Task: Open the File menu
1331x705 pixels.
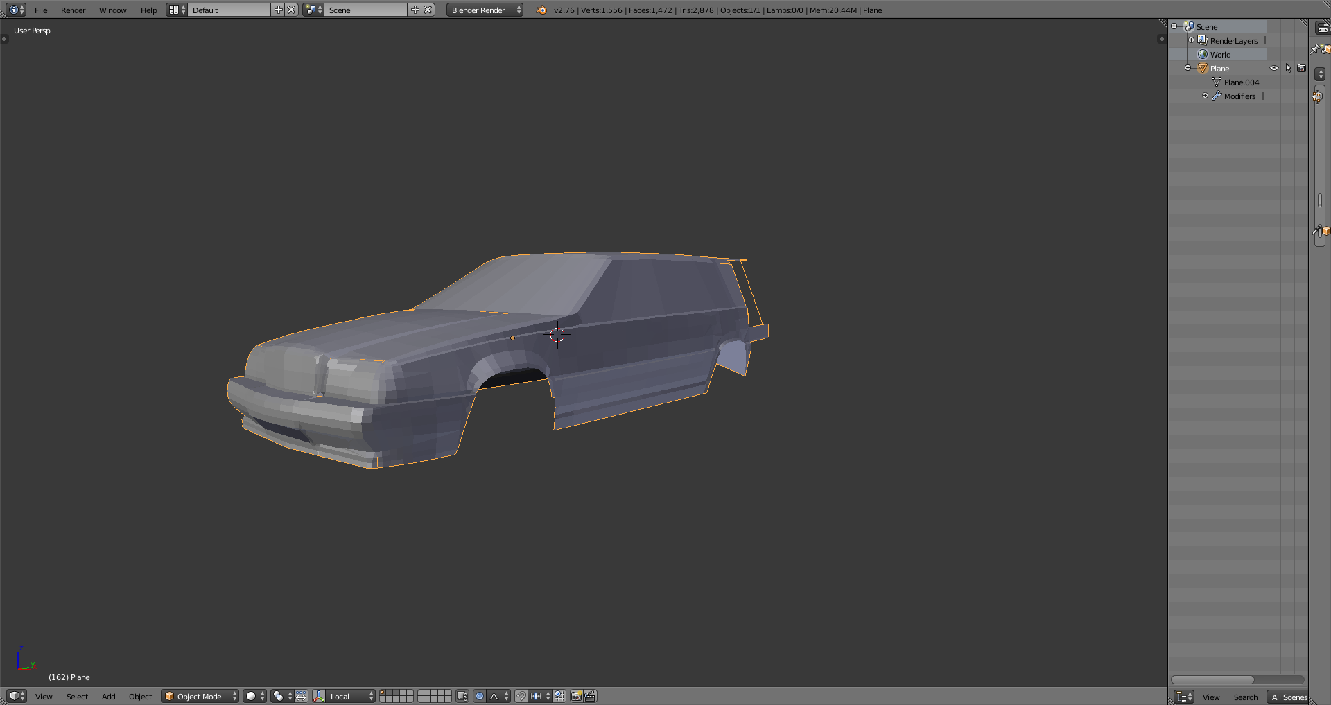Action: click(41, 10)
